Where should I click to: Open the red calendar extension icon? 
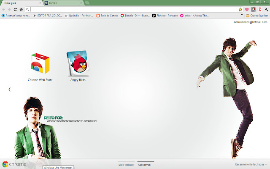260,9
